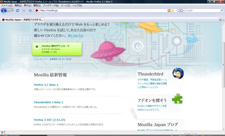Viewport: 225px width, 136px height.
Task: Click the 完了 status bar text
Action: point(3,132)
